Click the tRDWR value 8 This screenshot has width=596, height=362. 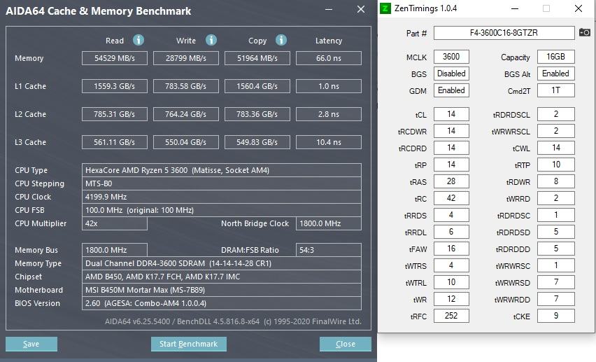(555, 181)
